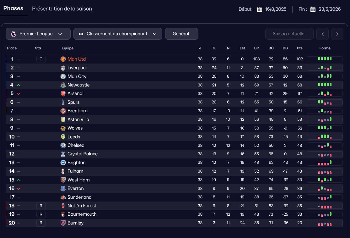
Task: Click the champion 'C' status badge
Action: (41, 59)
